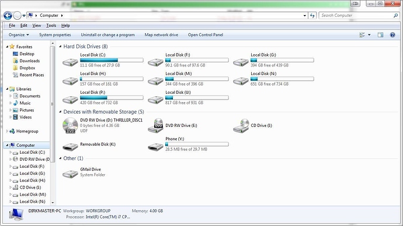Click the Removable Disk (K:) icon
The width and height of the screenshot is (403, 226).
[70, 147]
